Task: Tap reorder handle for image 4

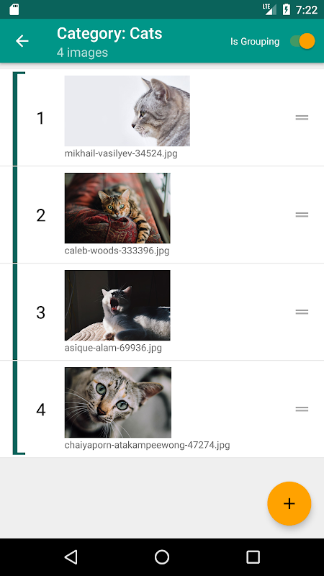Action: pyautogui.click(x=302, y=409)
